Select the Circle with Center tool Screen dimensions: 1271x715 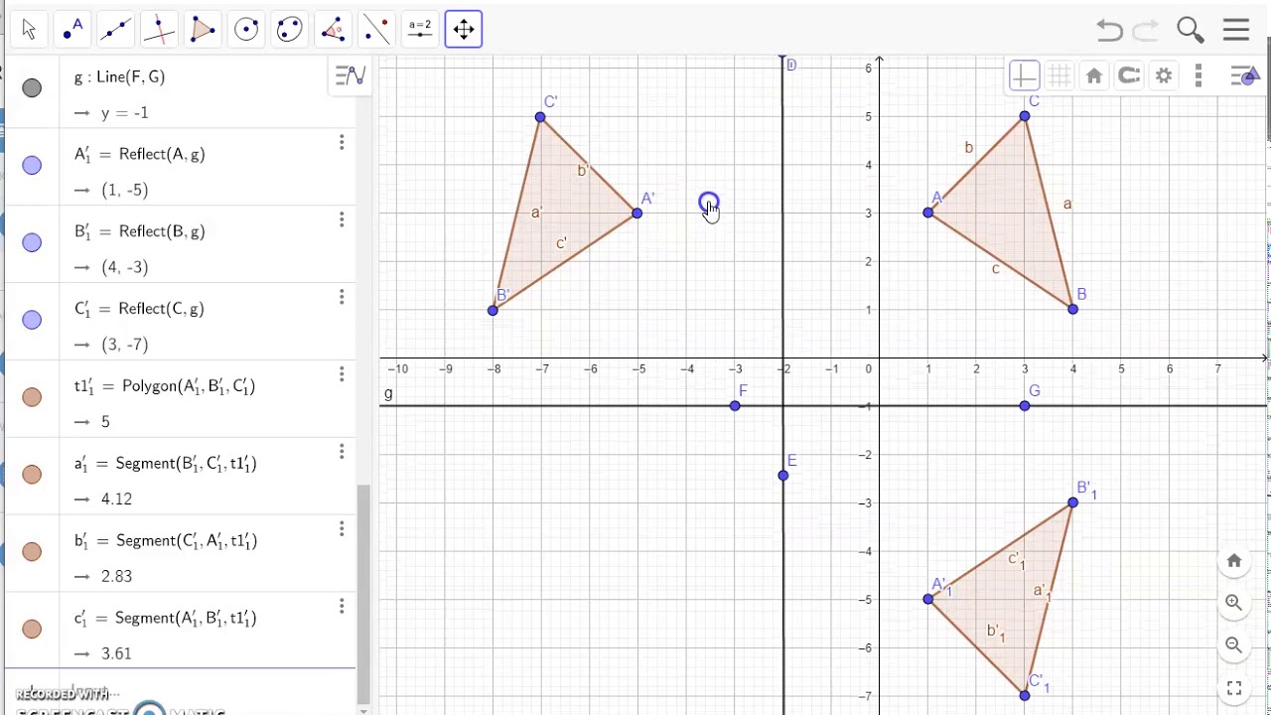coord(246,30)
